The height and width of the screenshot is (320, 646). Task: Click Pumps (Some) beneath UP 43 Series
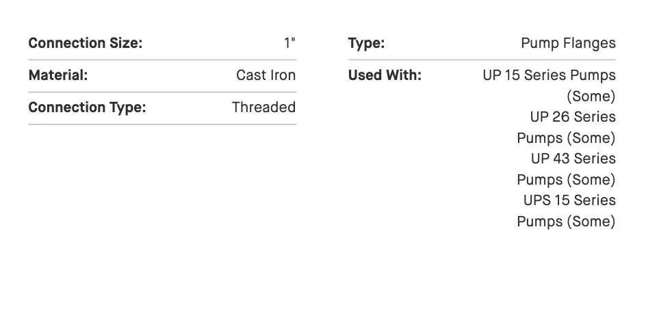click(566, 180)
